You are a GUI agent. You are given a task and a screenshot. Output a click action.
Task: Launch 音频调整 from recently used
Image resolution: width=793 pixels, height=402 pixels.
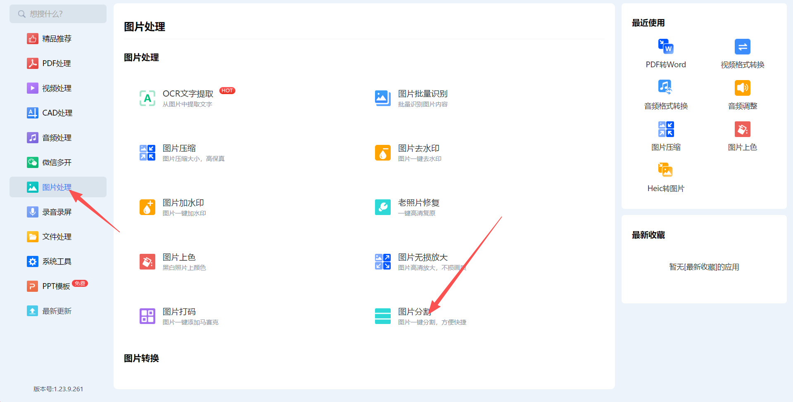pyautogui.click(x=743, y=95)
